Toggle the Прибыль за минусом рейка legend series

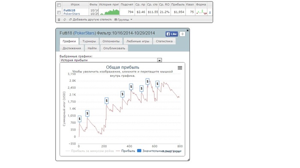90,151
